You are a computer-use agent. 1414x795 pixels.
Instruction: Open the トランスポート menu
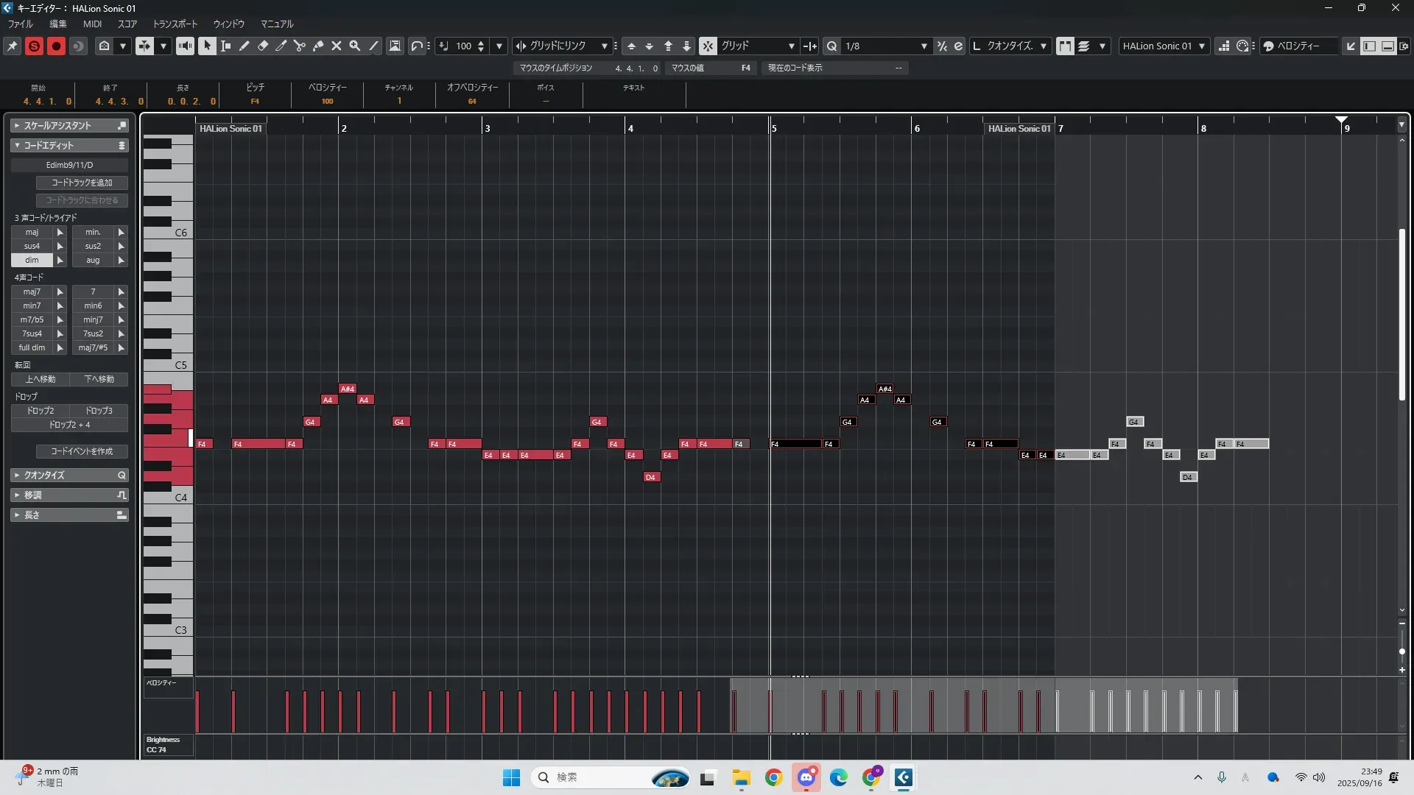tap(175, 24)
